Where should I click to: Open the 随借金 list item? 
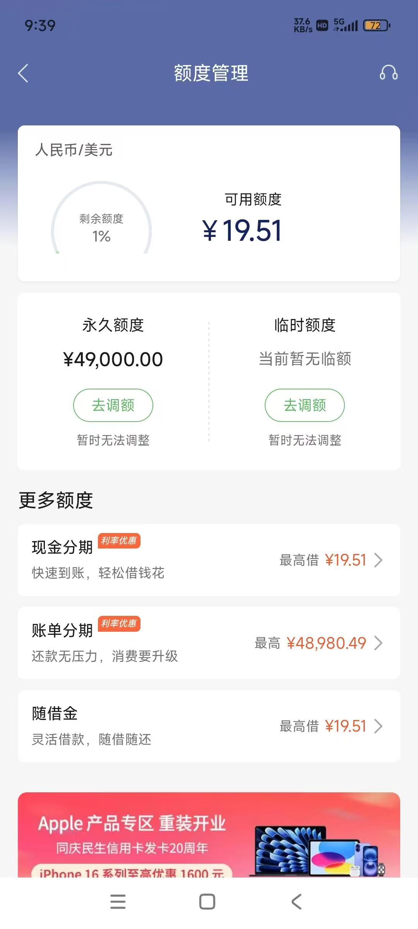[209, 726]
